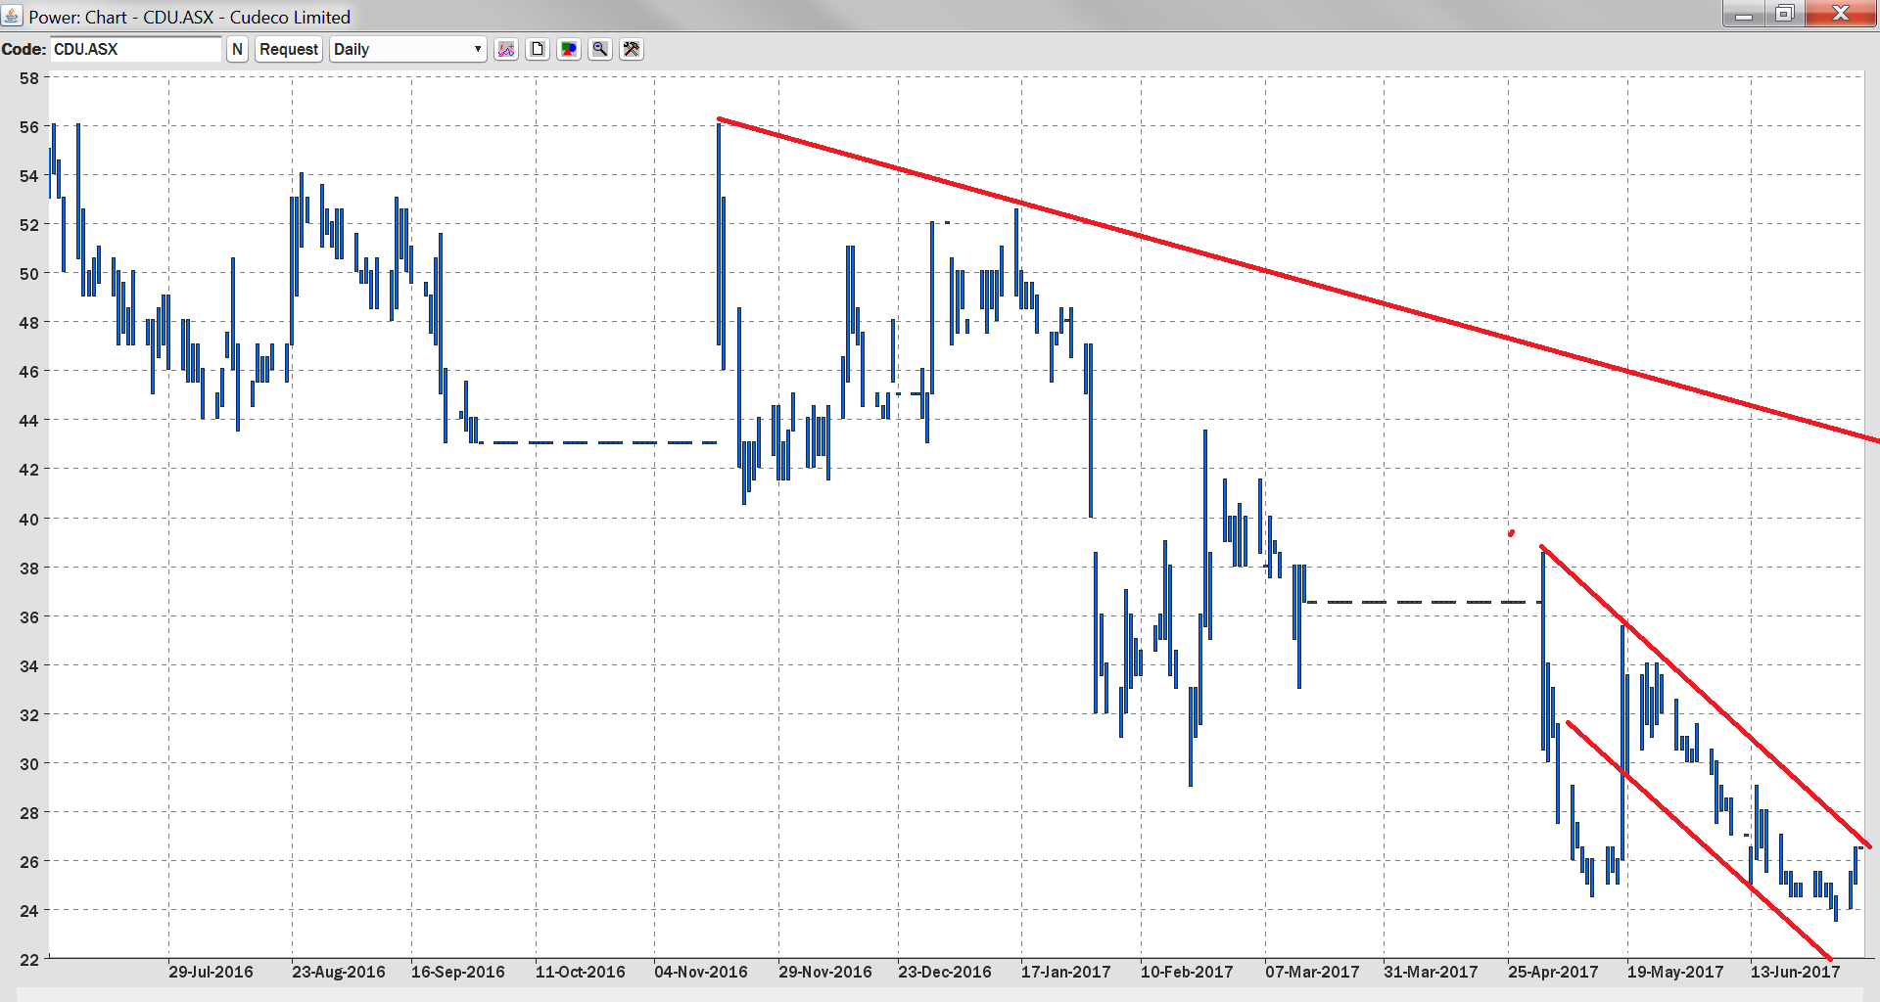Minimize the Power Chart window

(1744, 14)
